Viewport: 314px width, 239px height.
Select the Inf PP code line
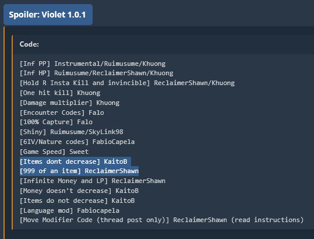pyautogui.click(x=93, y=64)
